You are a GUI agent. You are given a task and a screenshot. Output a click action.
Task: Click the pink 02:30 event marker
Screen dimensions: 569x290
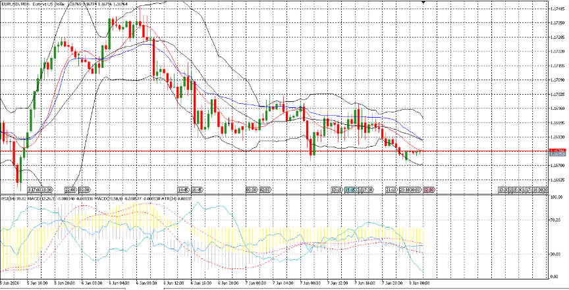click(x=427, y=189)
